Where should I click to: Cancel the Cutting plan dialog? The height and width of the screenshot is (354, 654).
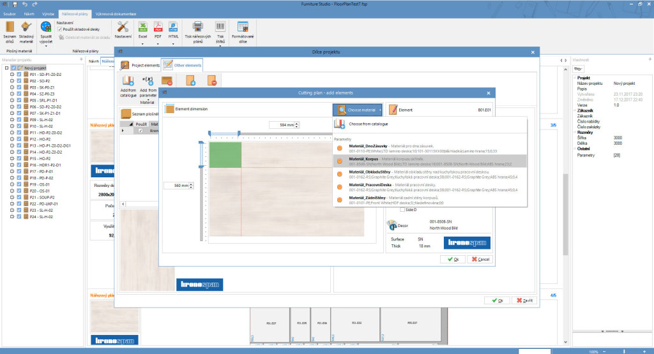point(480,259)
